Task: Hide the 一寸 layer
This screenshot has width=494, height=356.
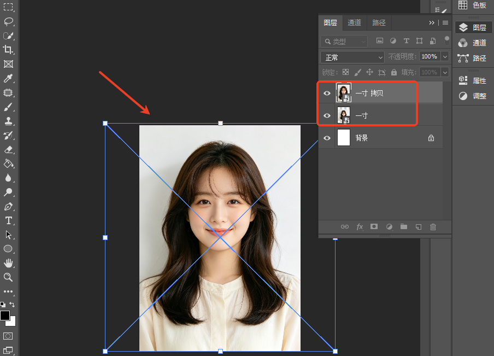Action: (x=327, y=115)
